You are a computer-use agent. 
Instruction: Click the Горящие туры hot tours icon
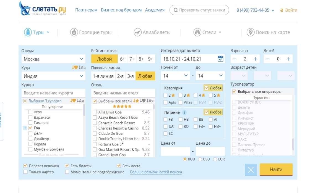tap(74, 32)
